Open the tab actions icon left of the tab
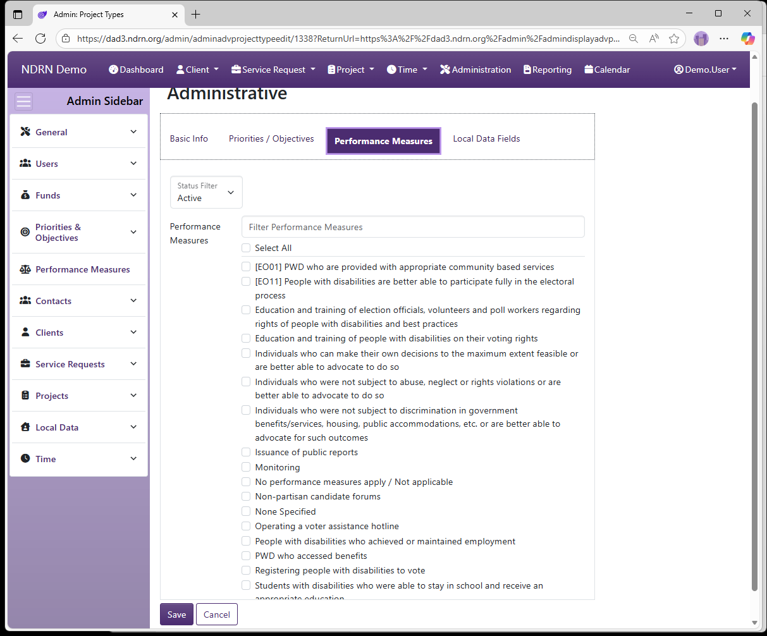This screenshot has width=767, height=636. [x=18, y=14]
